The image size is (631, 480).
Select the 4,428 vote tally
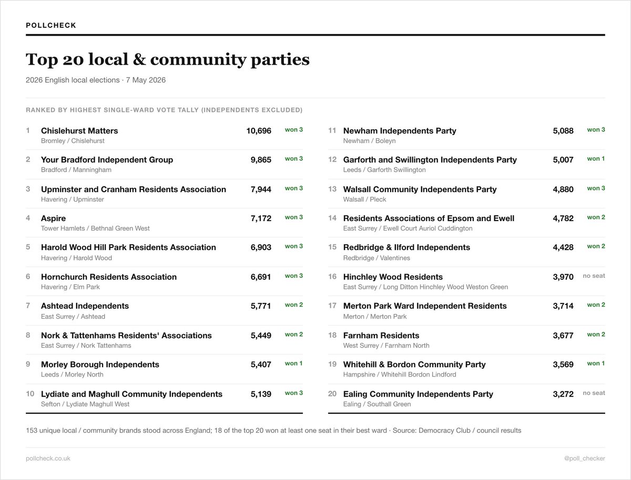point(563,247)
